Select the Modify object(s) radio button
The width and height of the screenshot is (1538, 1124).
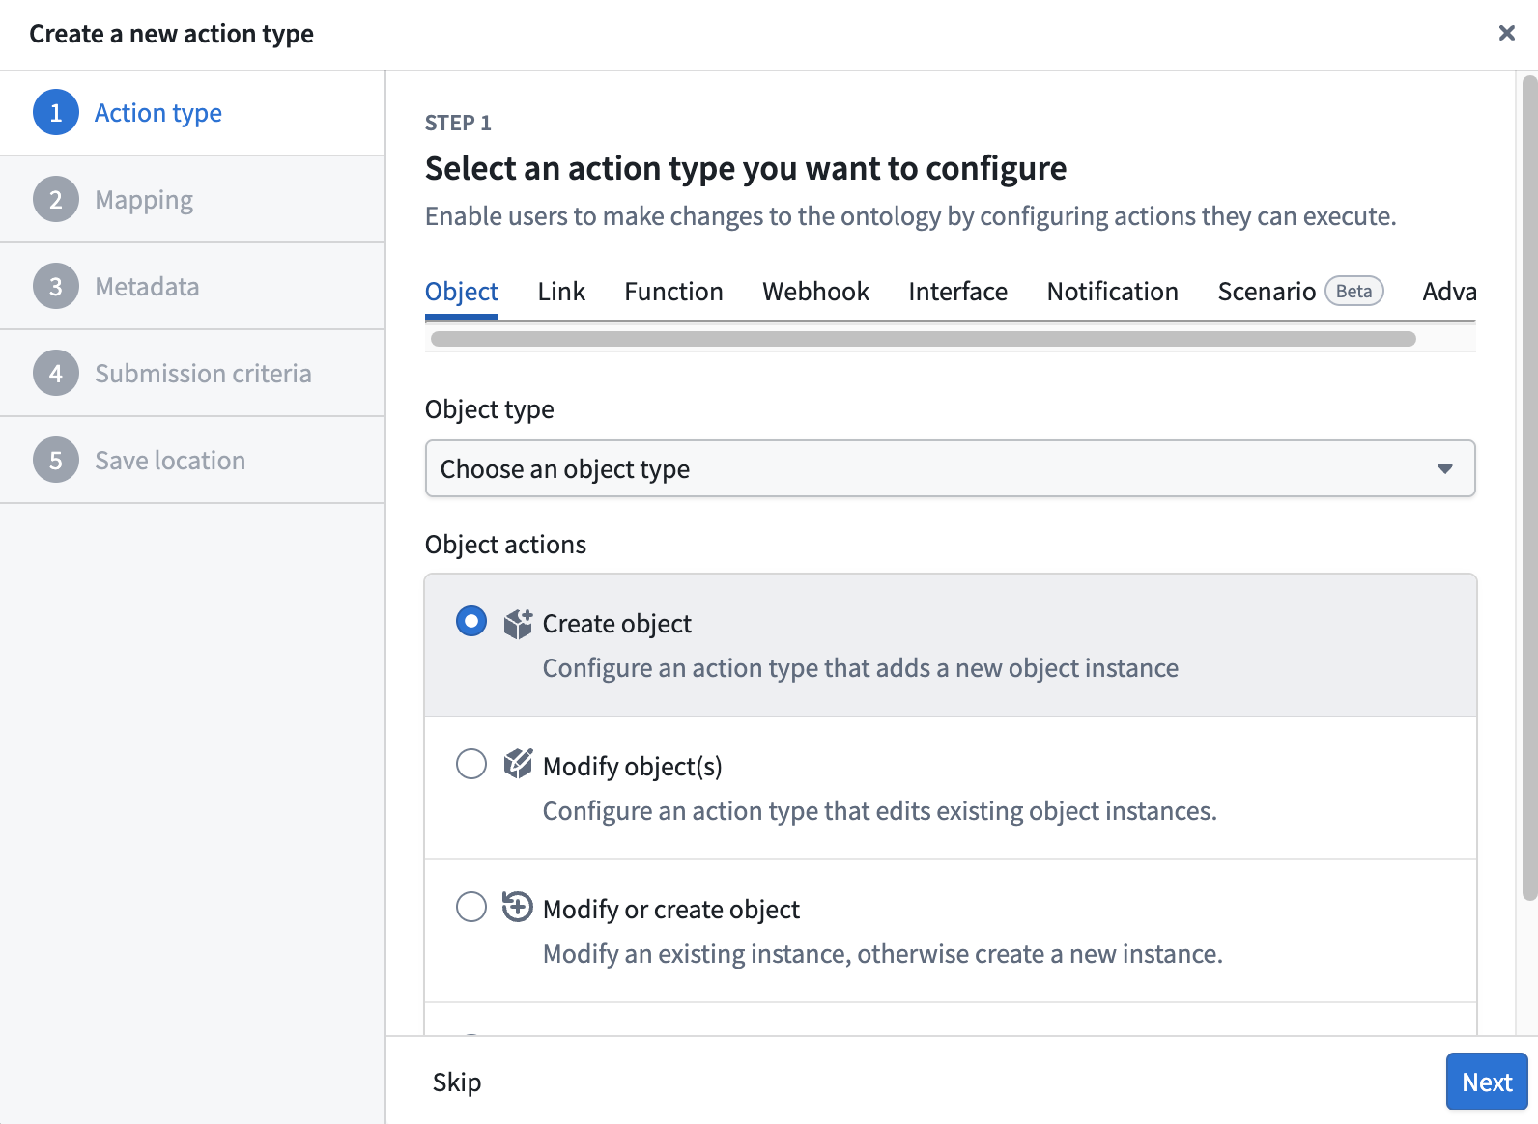click(x=471, y=764)
